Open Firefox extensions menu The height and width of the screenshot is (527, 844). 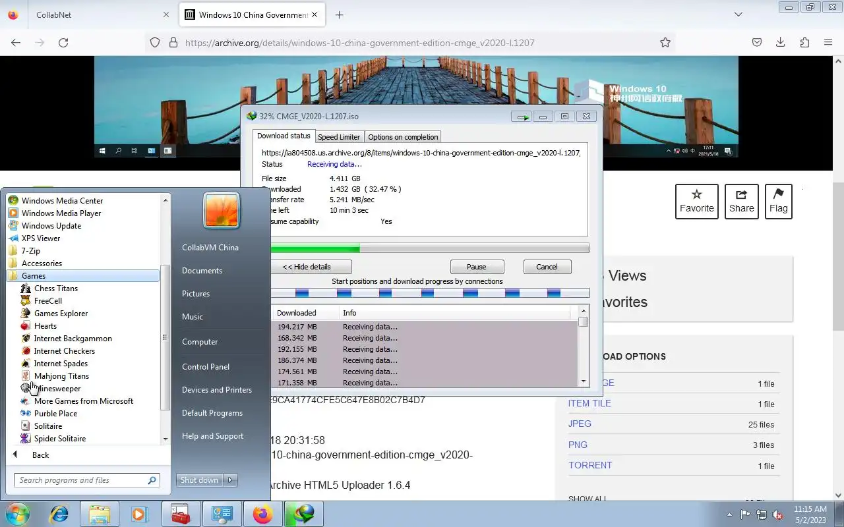click(x=804, y=43)
